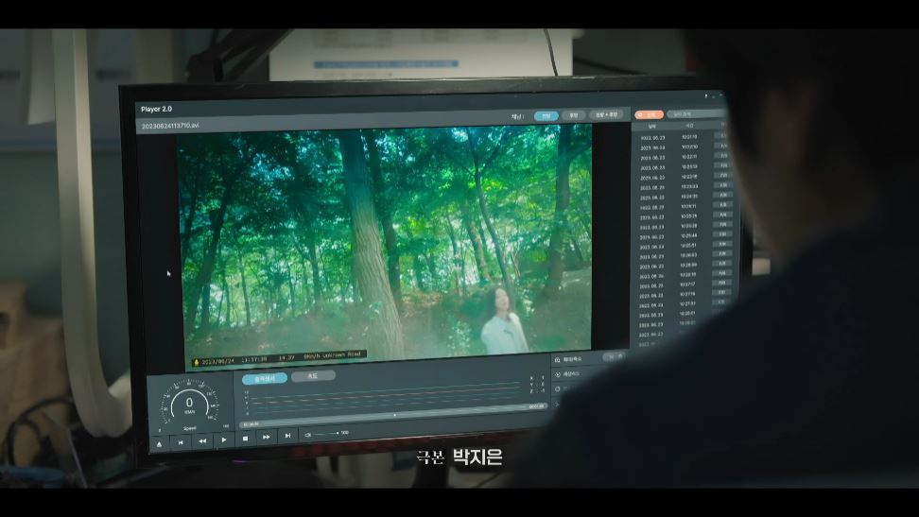Screen dimensions: 919x517
Task: Click the third icon under the 화면축소 icon
Action: [558, 389]
